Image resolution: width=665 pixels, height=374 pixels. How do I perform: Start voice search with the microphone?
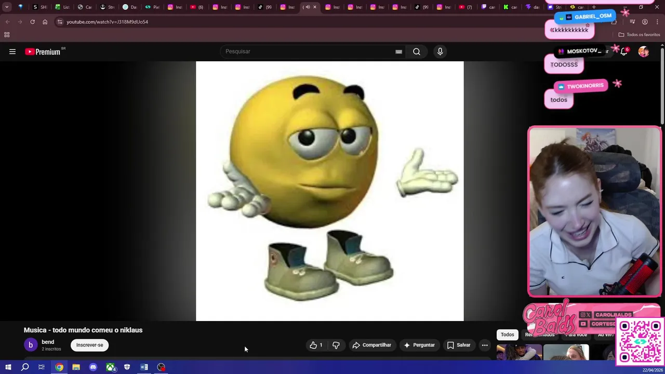click(x=440, y=51)
